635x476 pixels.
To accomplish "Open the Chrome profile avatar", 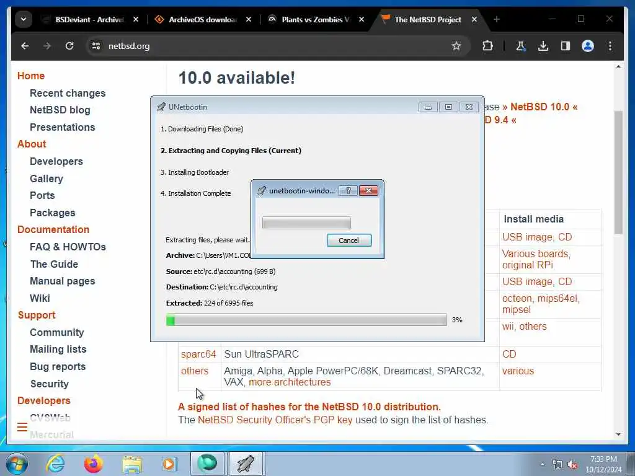I will pyautogui.click(x=588, y=46).
